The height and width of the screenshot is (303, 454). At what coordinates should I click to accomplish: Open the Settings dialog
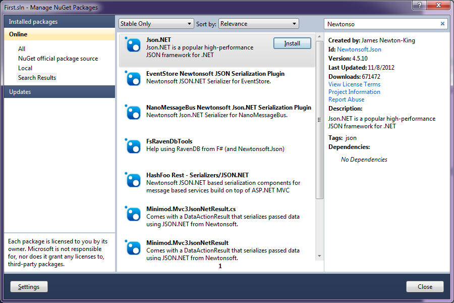tap(29, 287)
